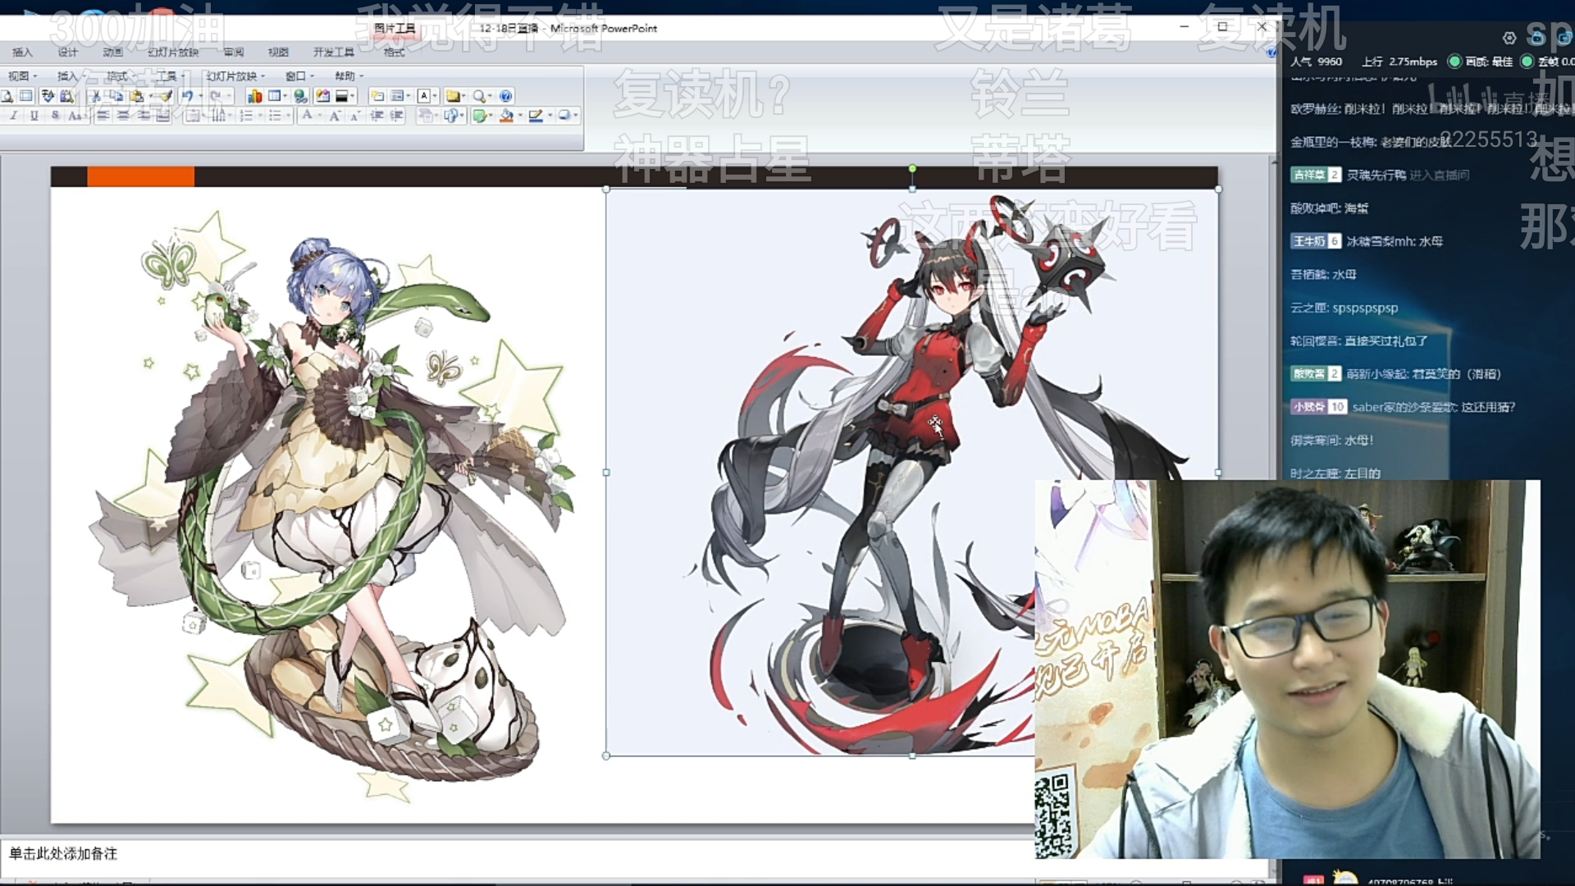This screenshot has width=1575, height=886.
Task: Open the 帮助 classic menu
Action: [x=349, y=76]
